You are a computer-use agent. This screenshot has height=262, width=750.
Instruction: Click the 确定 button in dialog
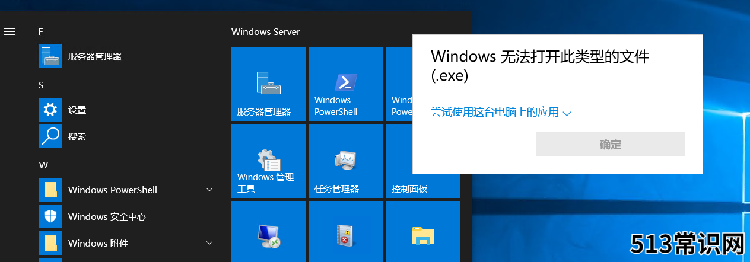(611, 144)
